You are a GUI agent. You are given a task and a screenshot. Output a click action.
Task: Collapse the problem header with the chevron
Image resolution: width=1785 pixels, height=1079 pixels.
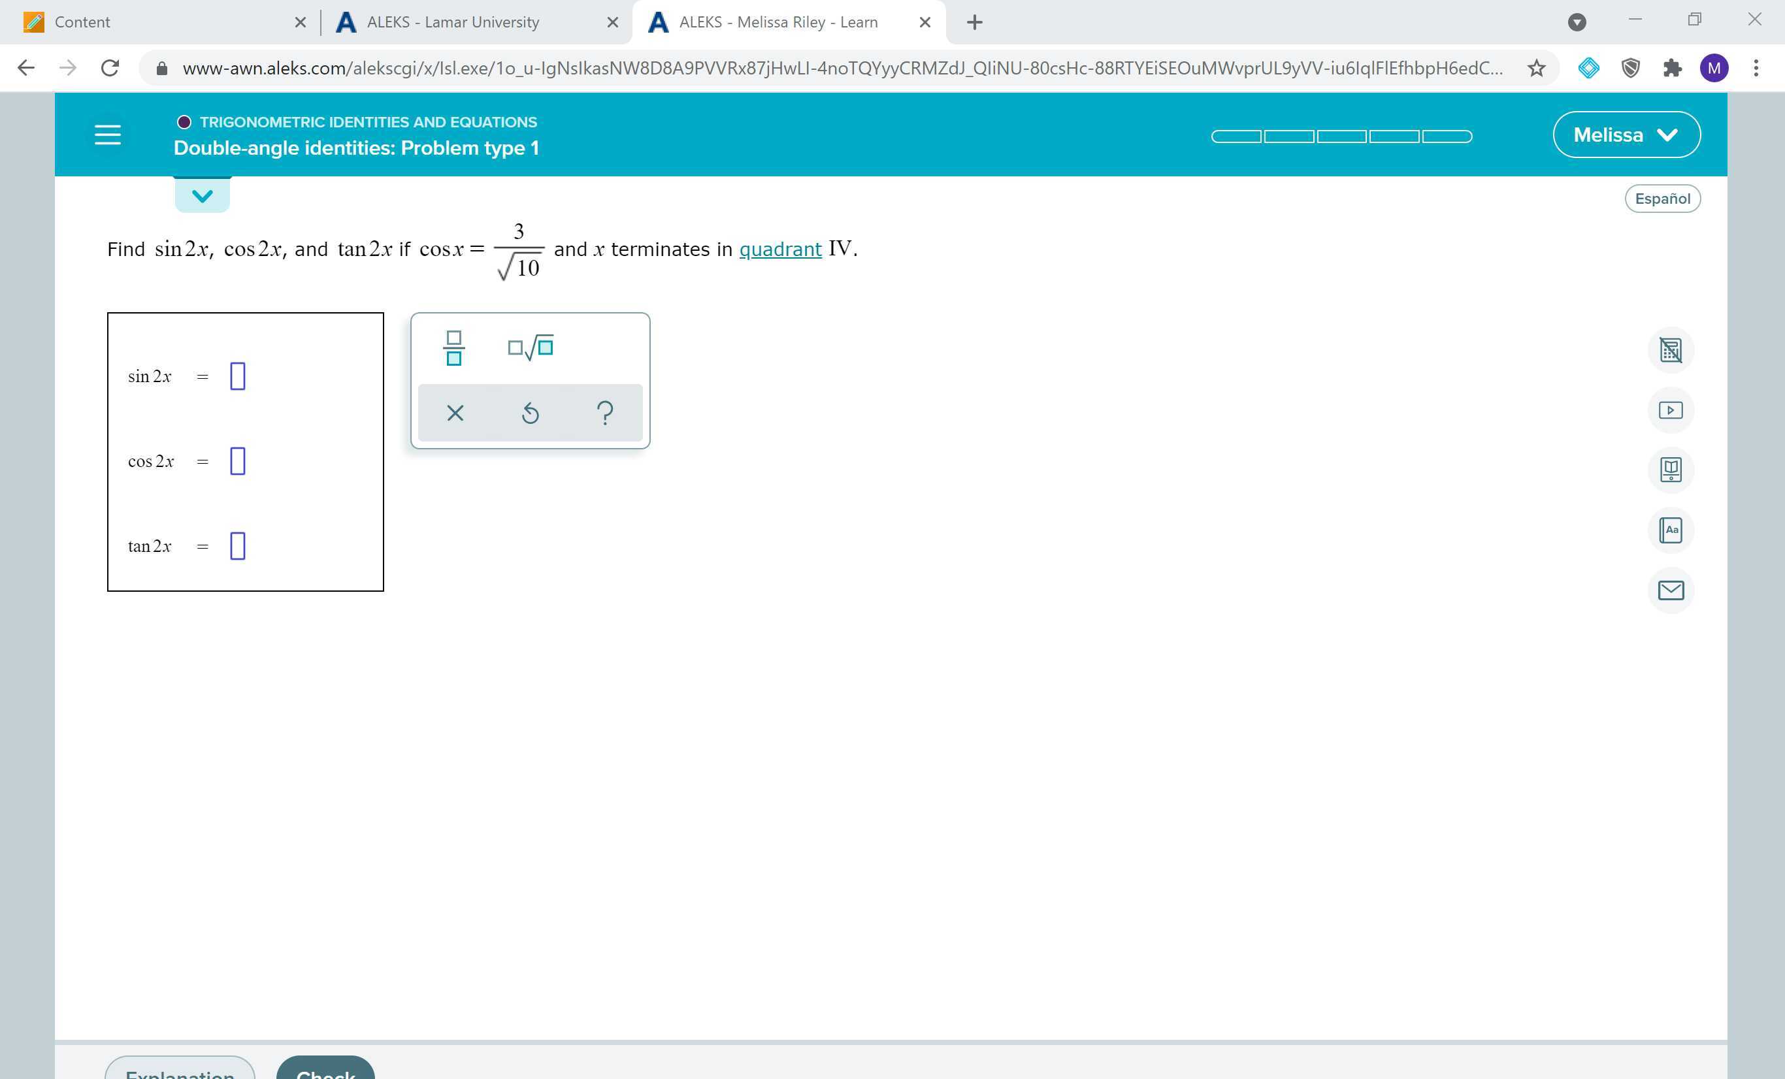click(201, 194)
